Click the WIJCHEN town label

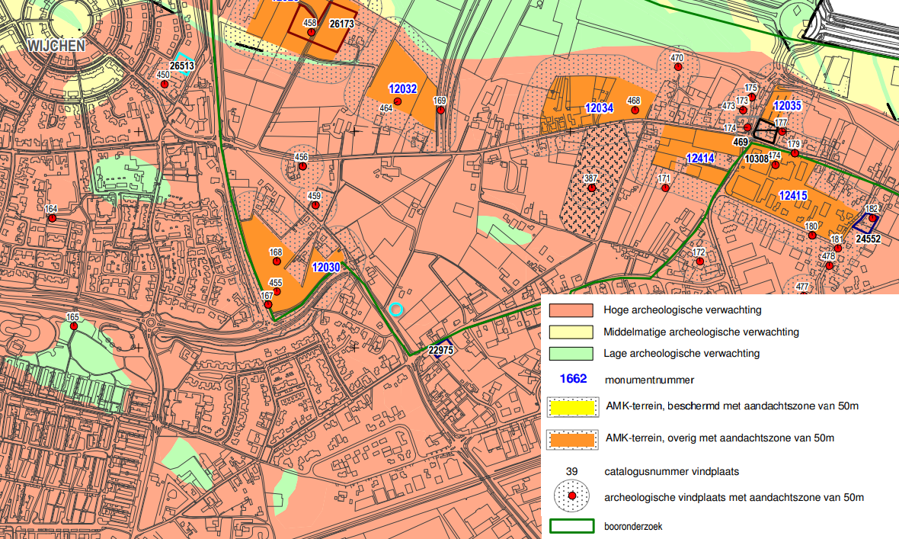click(x=57, y=45)
